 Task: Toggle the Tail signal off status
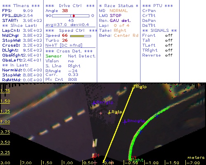[x=169, y=40]
